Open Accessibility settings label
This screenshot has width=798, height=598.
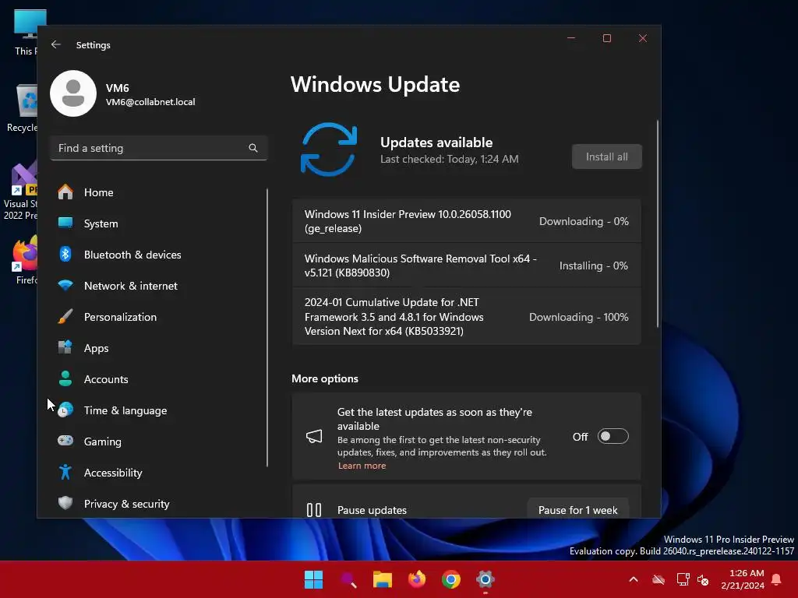tap(113, 473)
